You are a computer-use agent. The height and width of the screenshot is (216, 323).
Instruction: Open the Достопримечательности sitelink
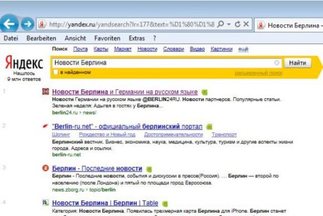tap(173, 135)
